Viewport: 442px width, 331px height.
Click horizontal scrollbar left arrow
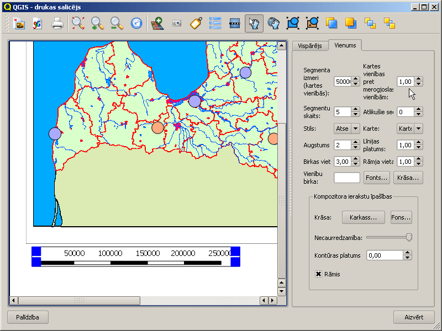pyautogui.click(x=13, y=301)
